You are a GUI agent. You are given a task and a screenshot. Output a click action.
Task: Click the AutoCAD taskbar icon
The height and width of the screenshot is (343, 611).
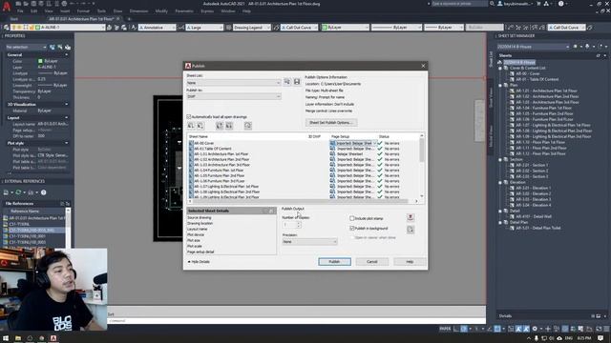tap(53, 338)
